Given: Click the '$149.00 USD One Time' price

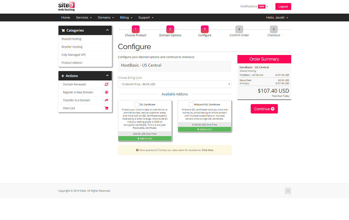Looking at the screenshot, I should 205,125.
